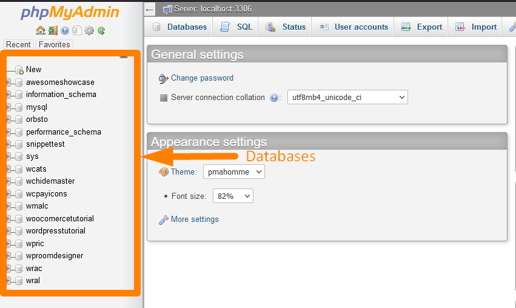
Task: Select the wcats database name
Action: [36, 169]
